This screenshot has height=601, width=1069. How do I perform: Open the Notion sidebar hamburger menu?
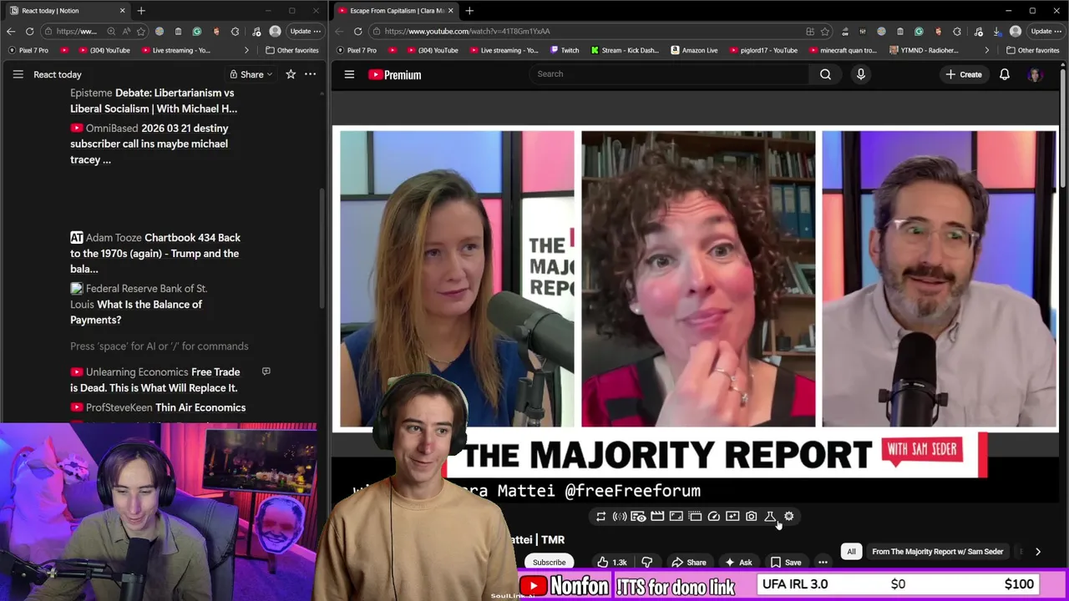tap(18, 74)
